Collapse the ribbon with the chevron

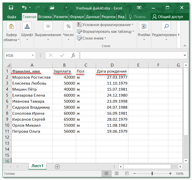click(x=185, y=46)
